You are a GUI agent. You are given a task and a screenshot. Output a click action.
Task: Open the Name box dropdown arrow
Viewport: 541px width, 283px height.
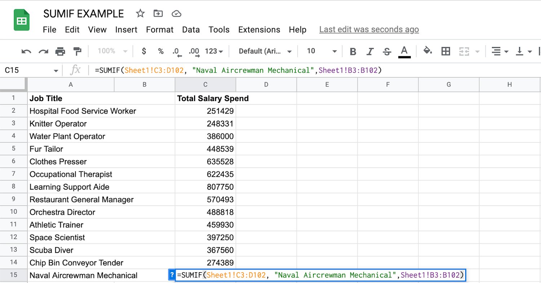tap(56, 71)
